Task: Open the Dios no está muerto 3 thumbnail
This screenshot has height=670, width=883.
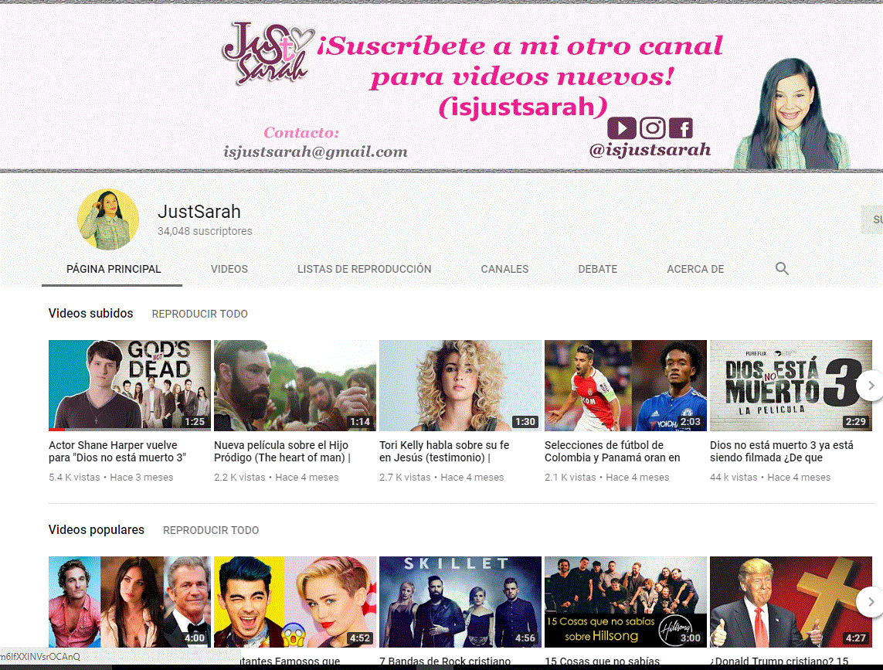Action: pos(790,386)
